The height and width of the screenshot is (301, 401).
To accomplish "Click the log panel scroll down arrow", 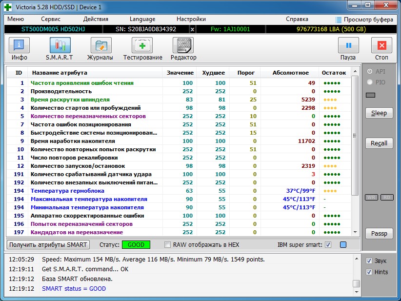I will click(357, 292).
